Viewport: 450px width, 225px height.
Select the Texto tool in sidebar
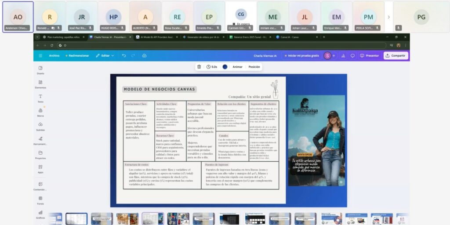(x=40, y=98)
